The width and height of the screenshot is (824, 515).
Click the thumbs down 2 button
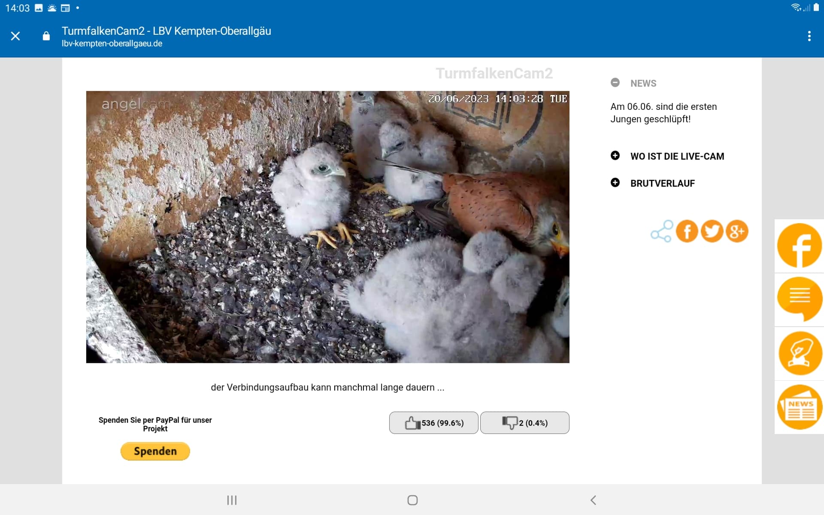coord(524,423)
